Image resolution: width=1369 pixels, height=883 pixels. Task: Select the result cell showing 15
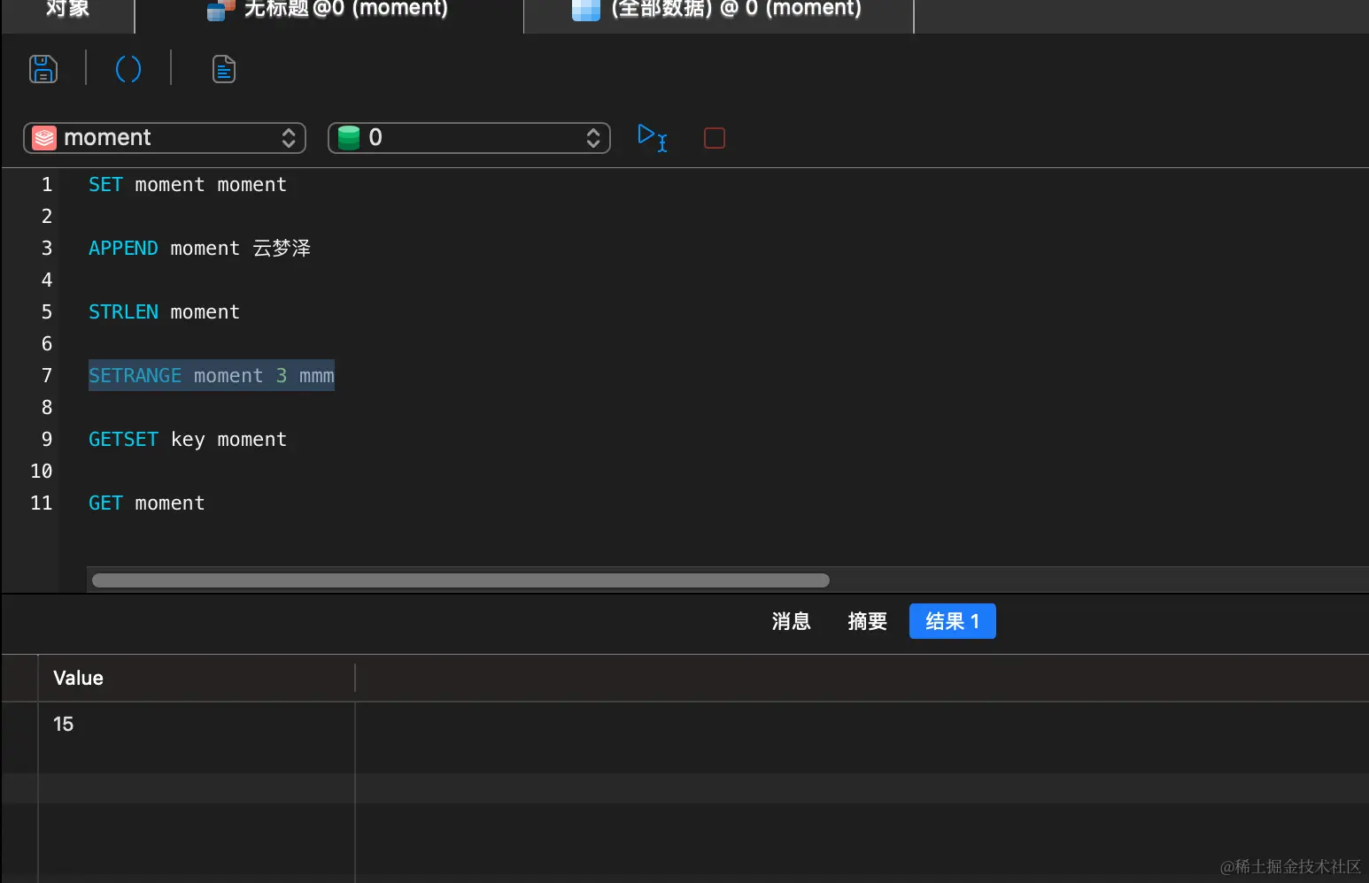coord(197,724)
